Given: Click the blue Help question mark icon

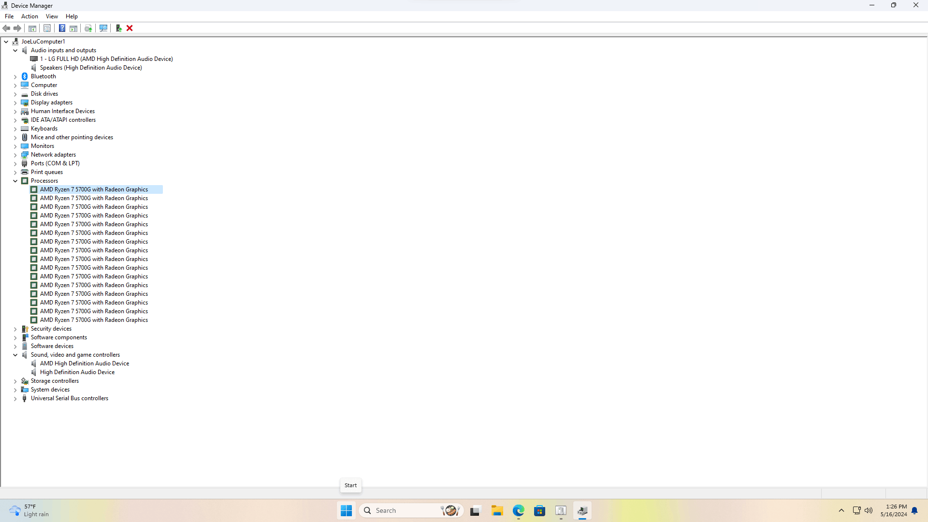Looking at the screenshot, I should [62, 29].
